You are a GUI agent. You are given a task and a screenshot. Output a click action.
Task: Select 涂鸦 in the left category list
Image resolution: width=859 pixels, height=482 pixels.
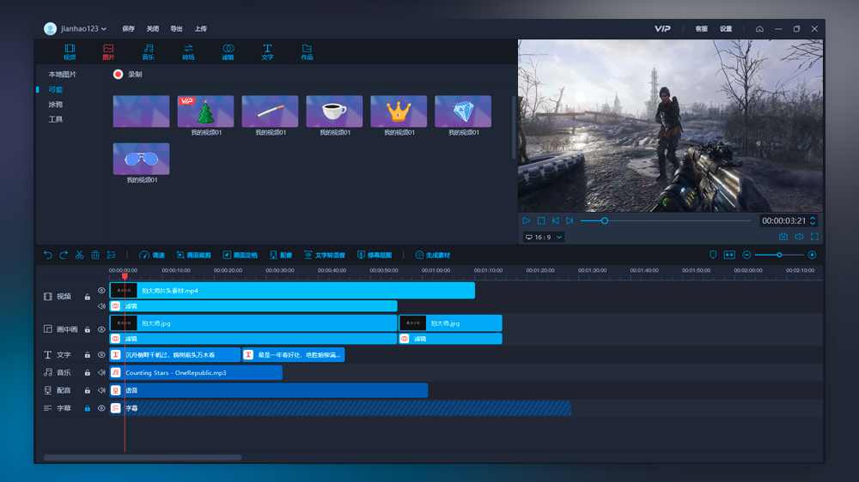pos(55,105)
